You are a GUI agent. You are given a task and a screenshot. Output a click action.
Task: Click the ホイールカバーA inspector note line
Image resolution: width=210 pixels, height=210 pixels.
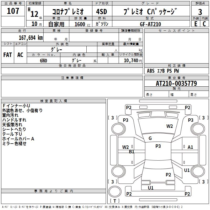[x=18, y=139]
